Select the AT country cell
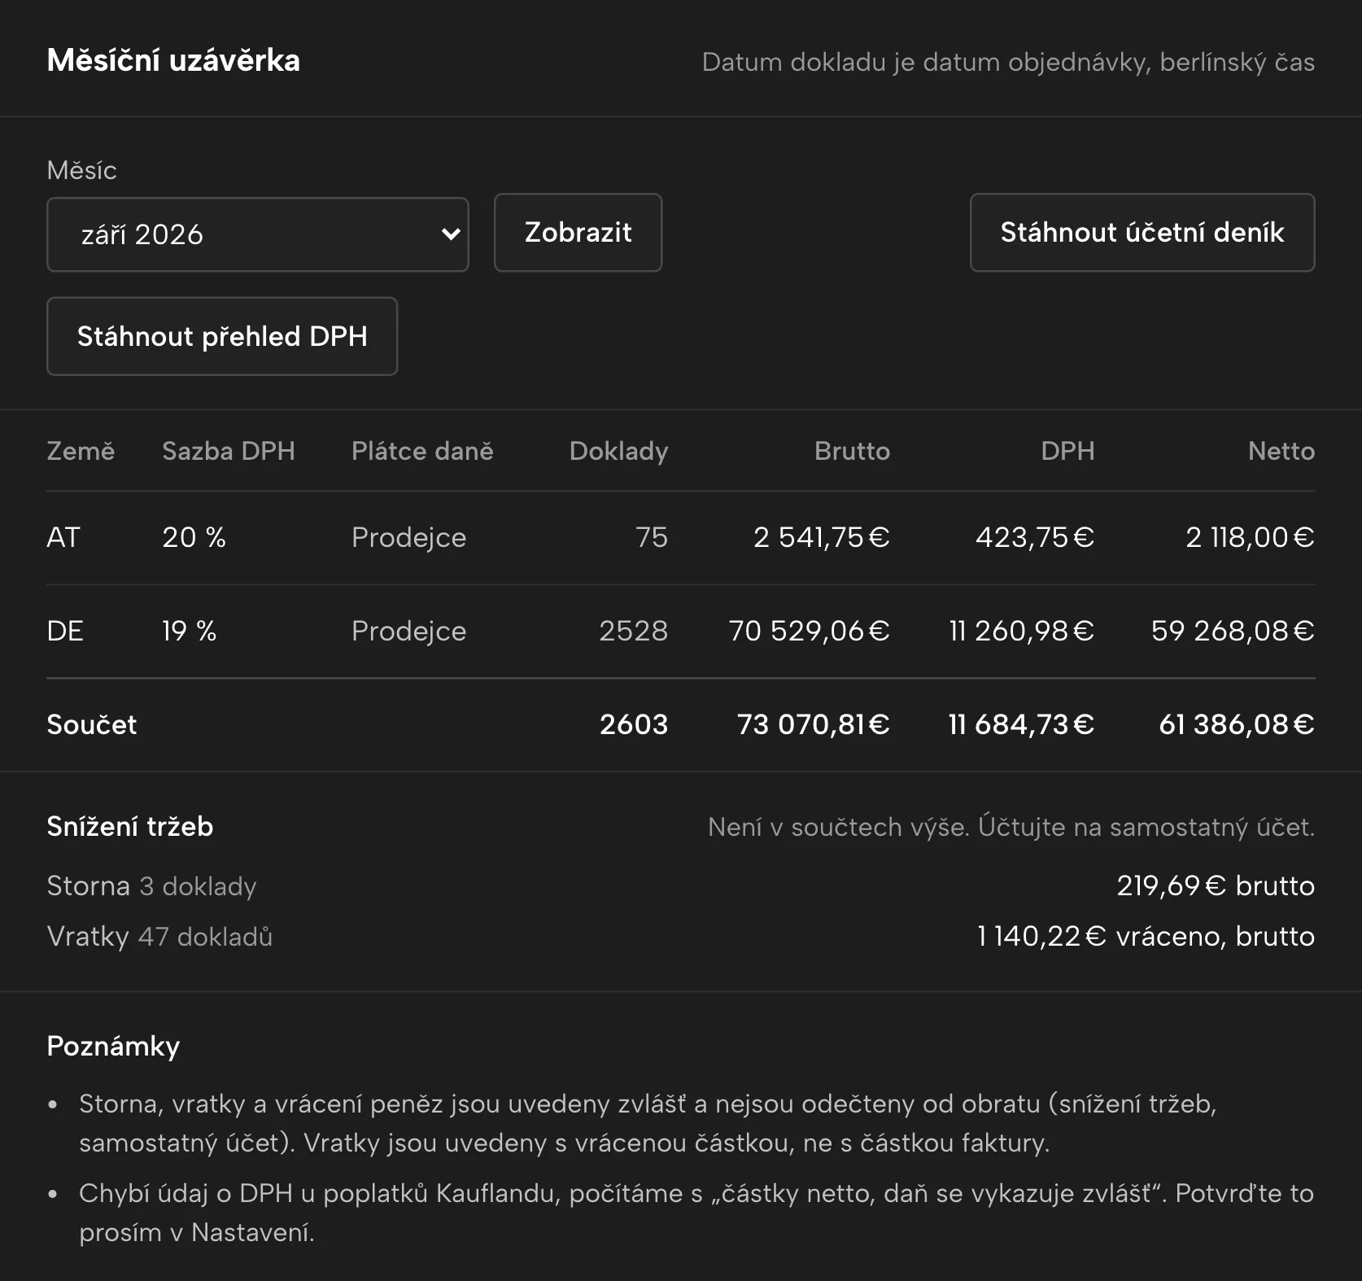Image resolution: width=1362 pixels, height=1281 pixels. [x=63, y=537]
